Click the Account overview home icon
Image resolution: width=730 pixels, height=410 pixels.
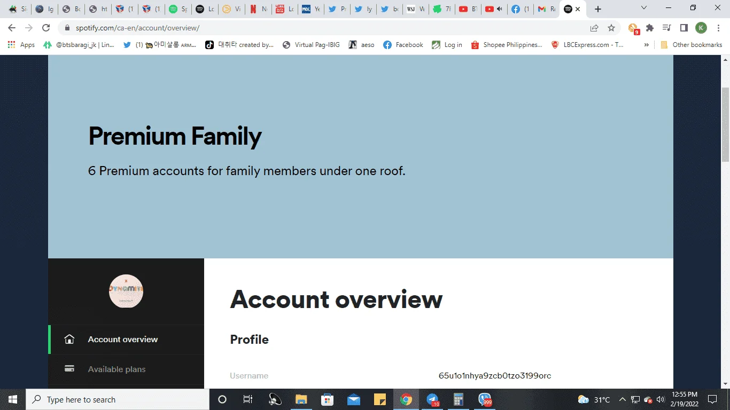click(x=69, y=340)
